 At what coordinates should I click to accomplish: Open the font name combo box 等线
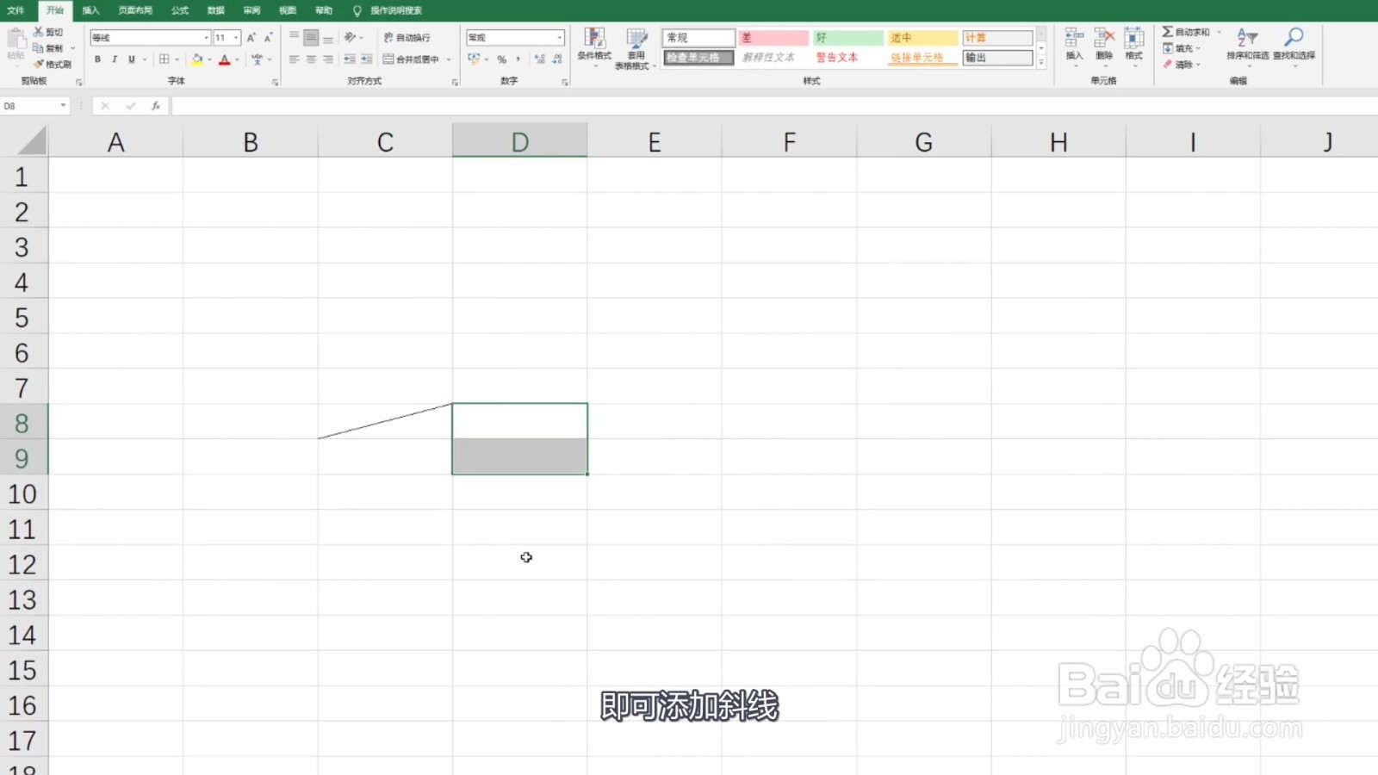click(x=150, y=38)
